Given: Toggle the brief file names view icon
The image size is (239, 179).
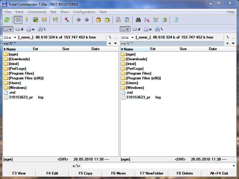Looking at the screenshot, I should click(x=18, y=20).
